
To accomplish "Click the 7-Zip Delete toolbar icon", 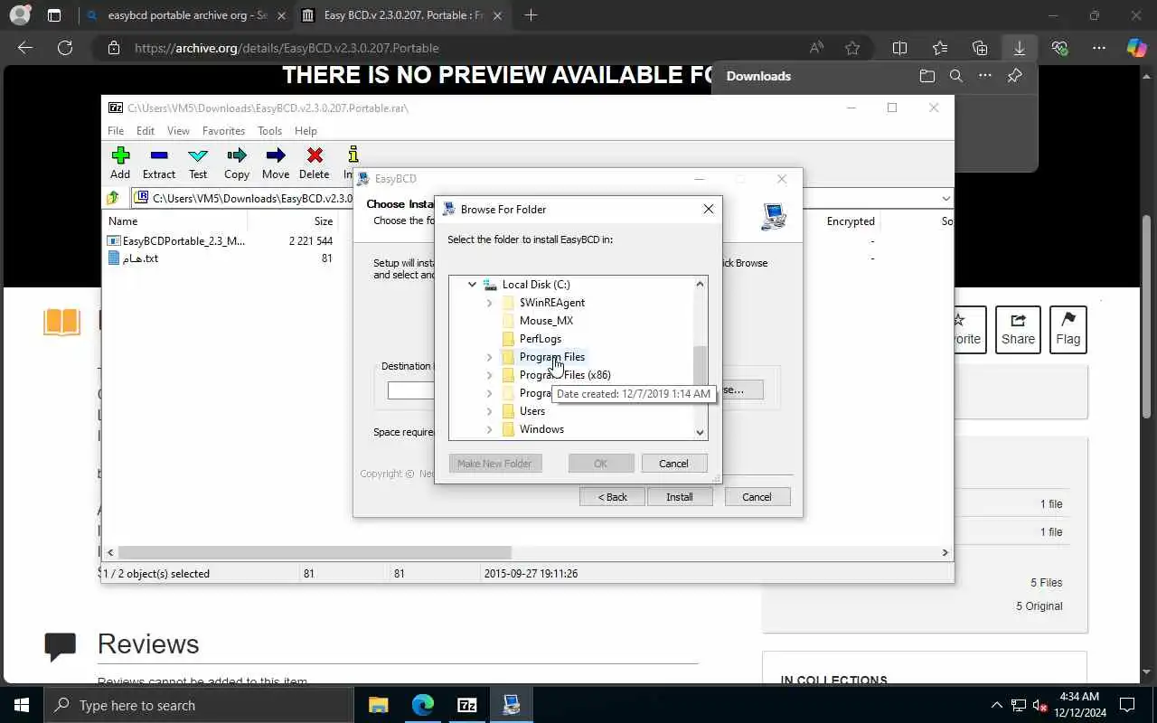I will 315,163.
